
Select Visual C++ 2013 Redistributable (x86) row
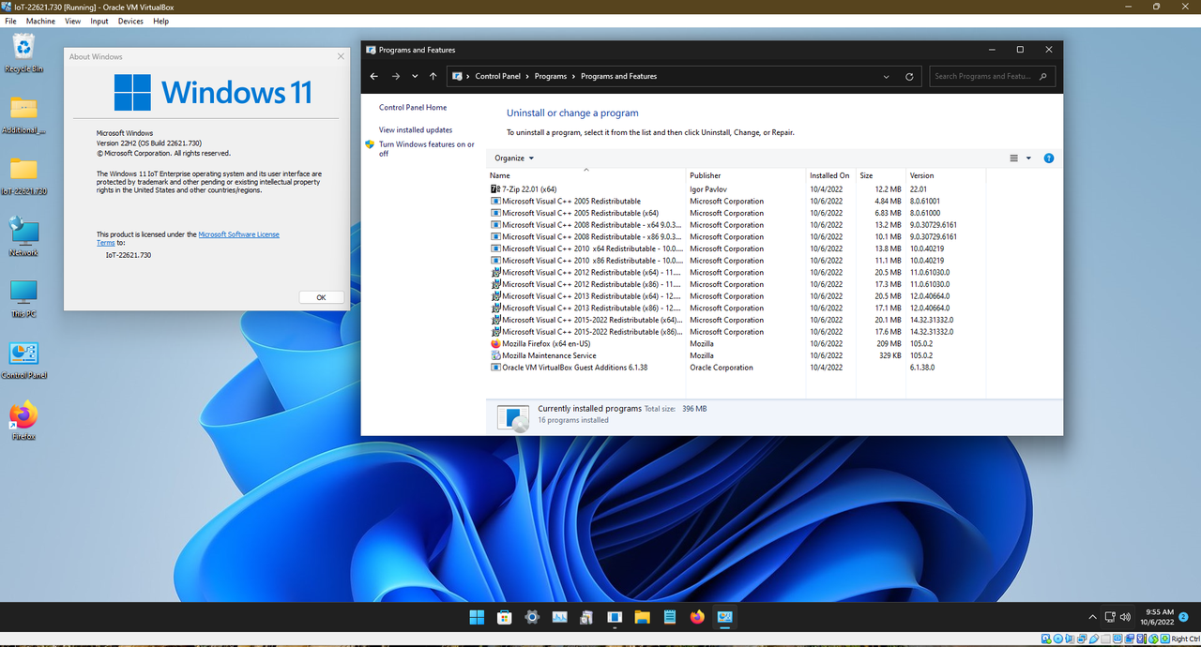tap(737, 308)
